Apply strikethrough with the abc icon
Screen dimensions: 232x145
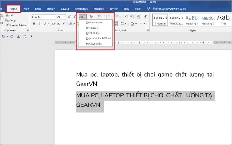pos(53,24)
